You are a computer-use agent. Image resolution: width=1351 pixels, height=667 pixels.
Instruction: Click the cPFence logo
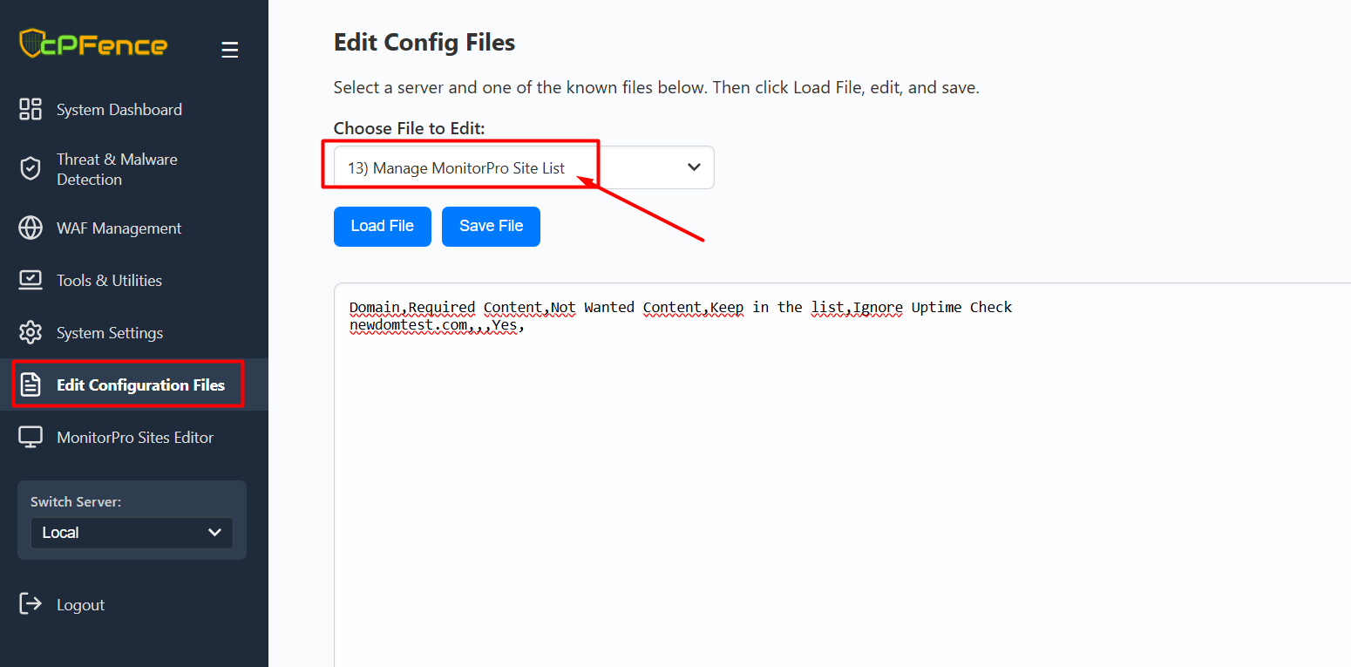93,44
